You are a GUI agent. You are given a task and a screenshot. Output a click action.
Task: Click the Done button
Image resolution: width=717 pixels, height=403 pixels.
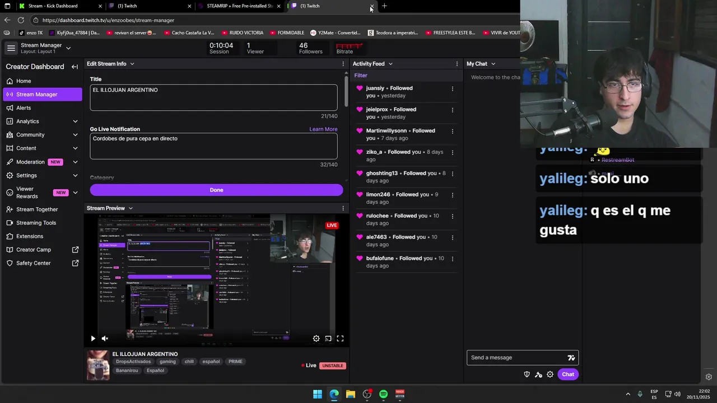[x=216, y=190]
